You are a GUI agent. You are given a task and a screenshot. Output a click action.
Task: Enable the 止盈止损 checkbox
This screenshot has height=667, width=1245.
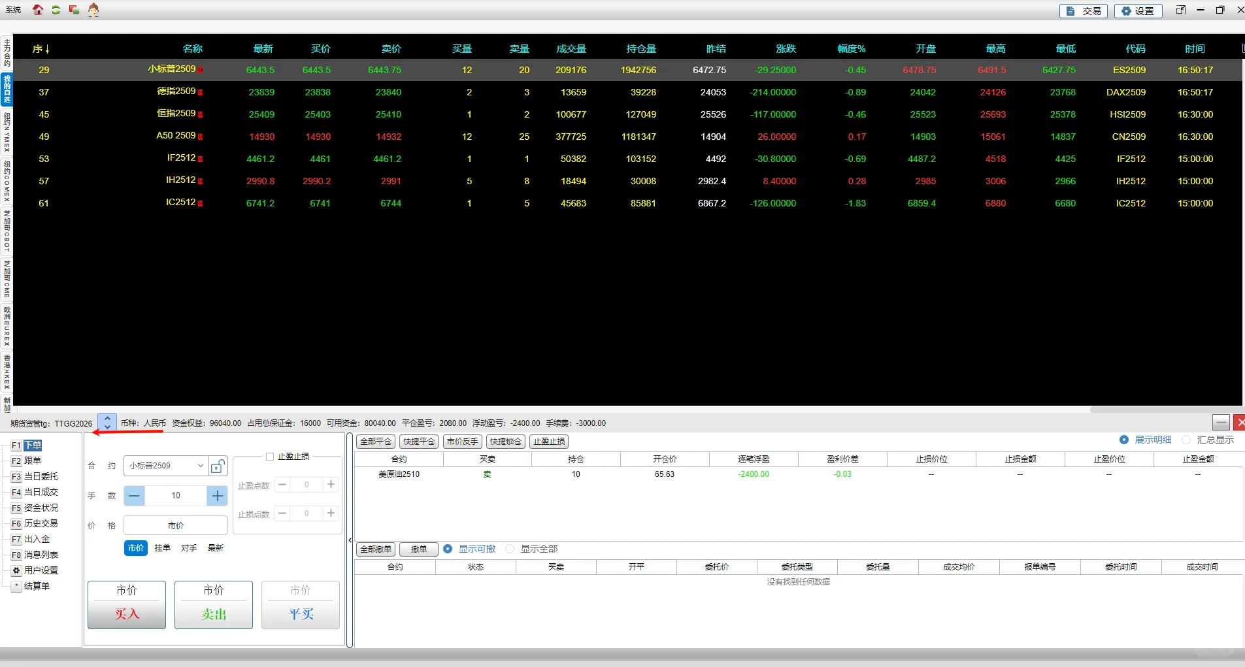(x=270, y=457)
